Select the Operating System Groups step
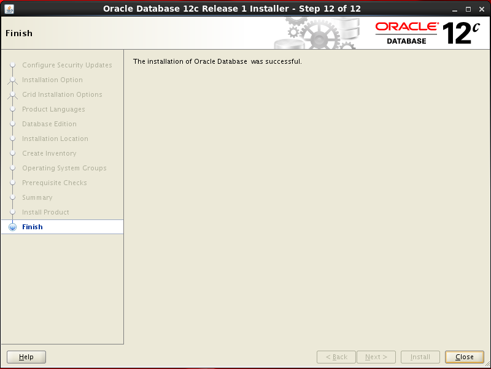491x369 pixels. click(x=64, y=168)
